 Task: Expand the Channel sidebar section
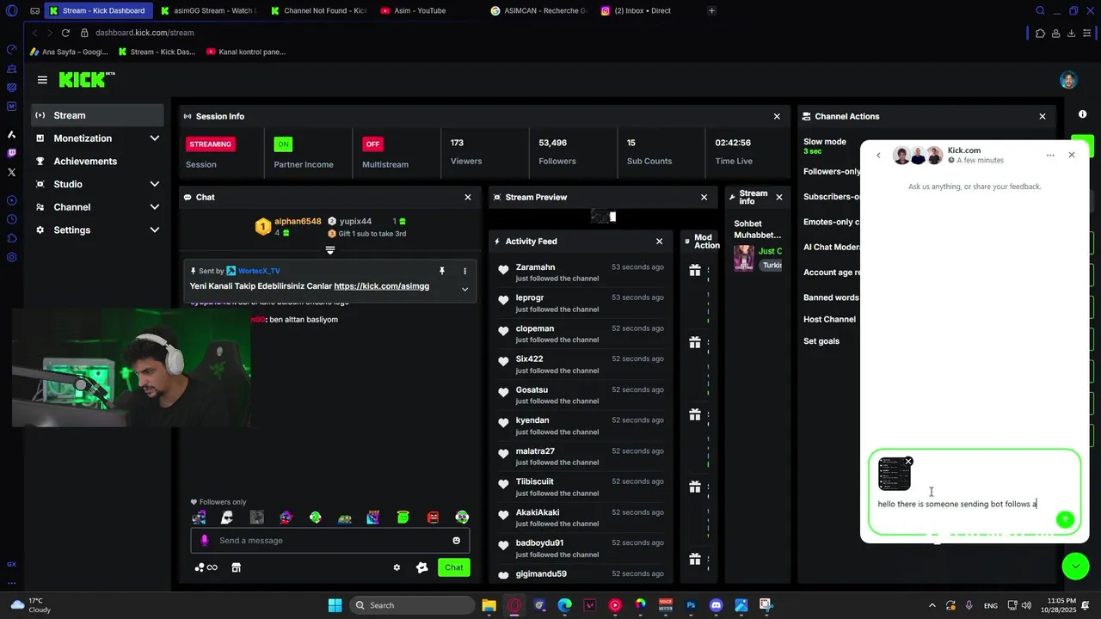[x=155, y=207]
